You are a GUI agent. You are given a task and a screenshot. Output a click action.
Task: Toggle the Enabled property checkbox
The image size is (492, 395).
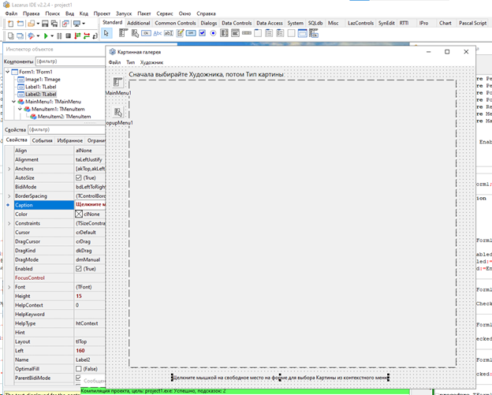78,269
